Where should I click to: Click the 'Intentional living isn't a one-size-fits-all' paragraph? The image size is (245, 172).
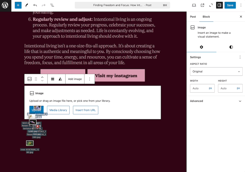[92, 54]
